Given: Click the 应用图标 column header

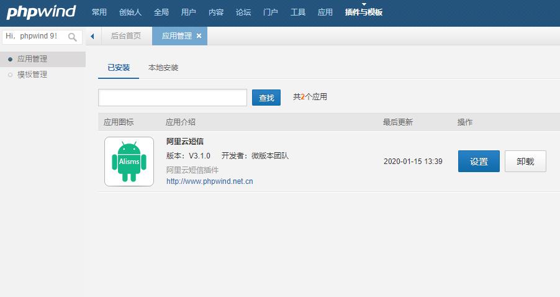Looking at the screenshot, I should point(119,122).
